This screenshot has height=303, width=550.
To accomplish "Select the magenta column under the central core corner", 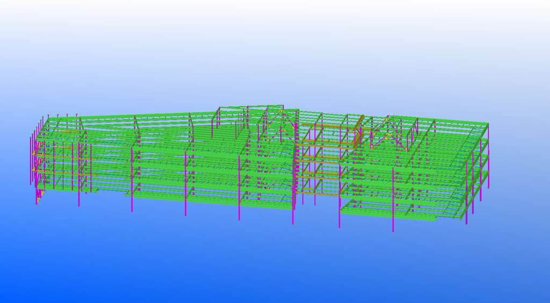I will 293,210.
